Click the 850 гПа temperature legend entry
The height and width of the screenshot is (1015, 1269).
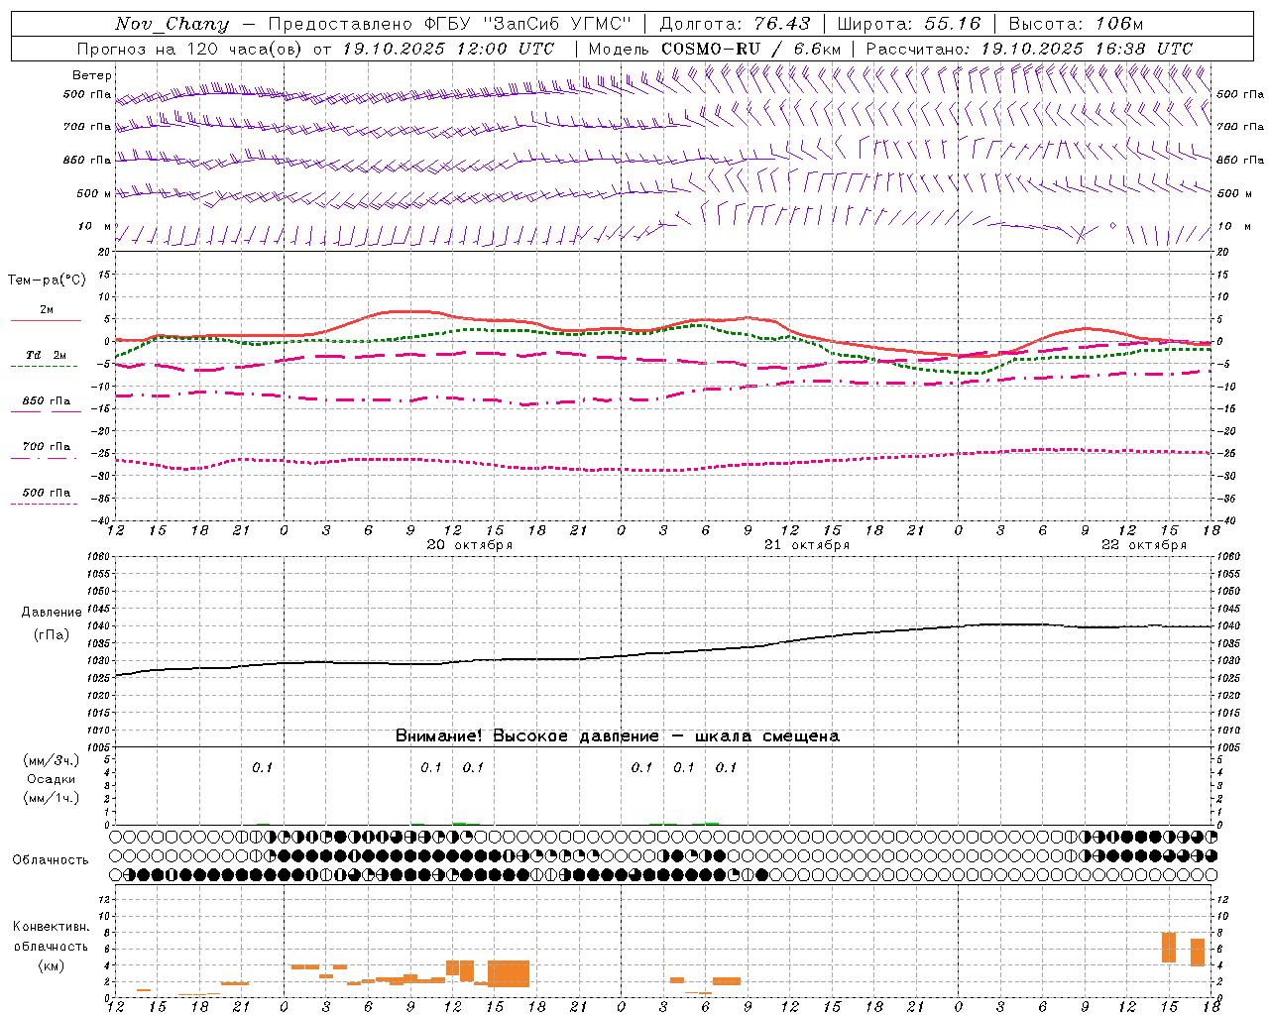click(x=47, y=401)
